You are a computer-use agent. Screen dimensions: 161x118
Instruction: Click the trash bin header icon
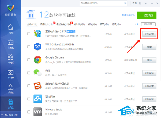pyautogui.click(x=31, y=15)
